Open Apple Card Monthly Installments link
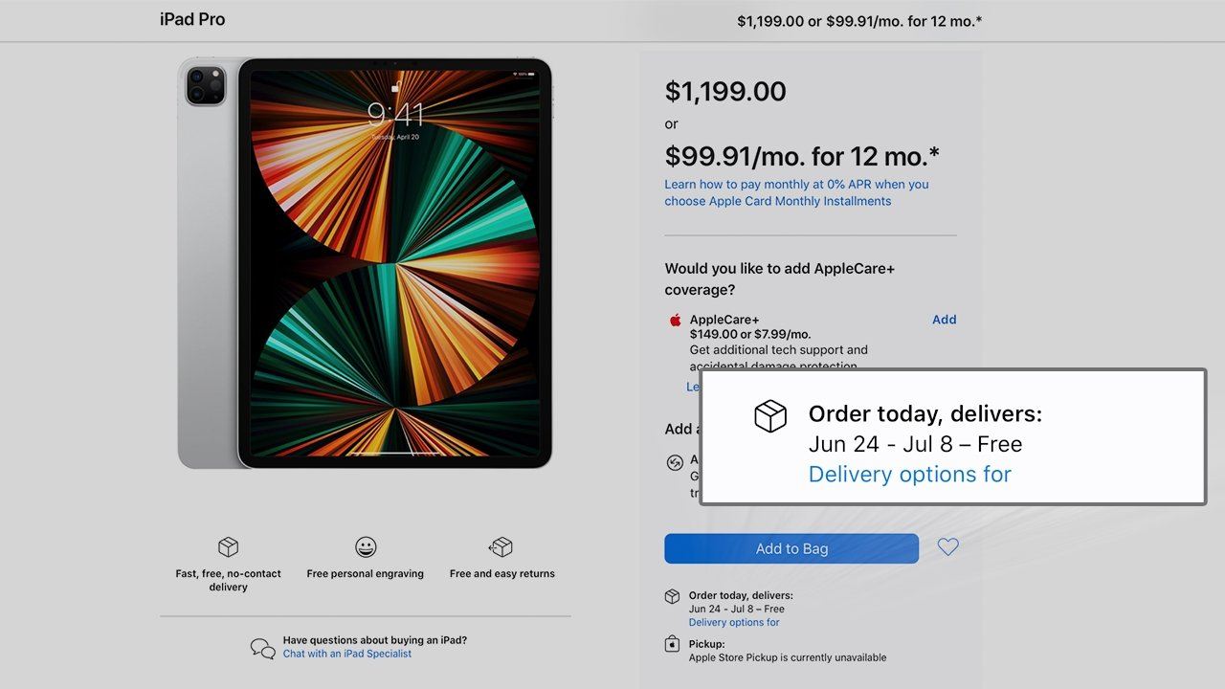This screenshot has width=1225, height=689. pyautogui.click(x=796, y=192)
